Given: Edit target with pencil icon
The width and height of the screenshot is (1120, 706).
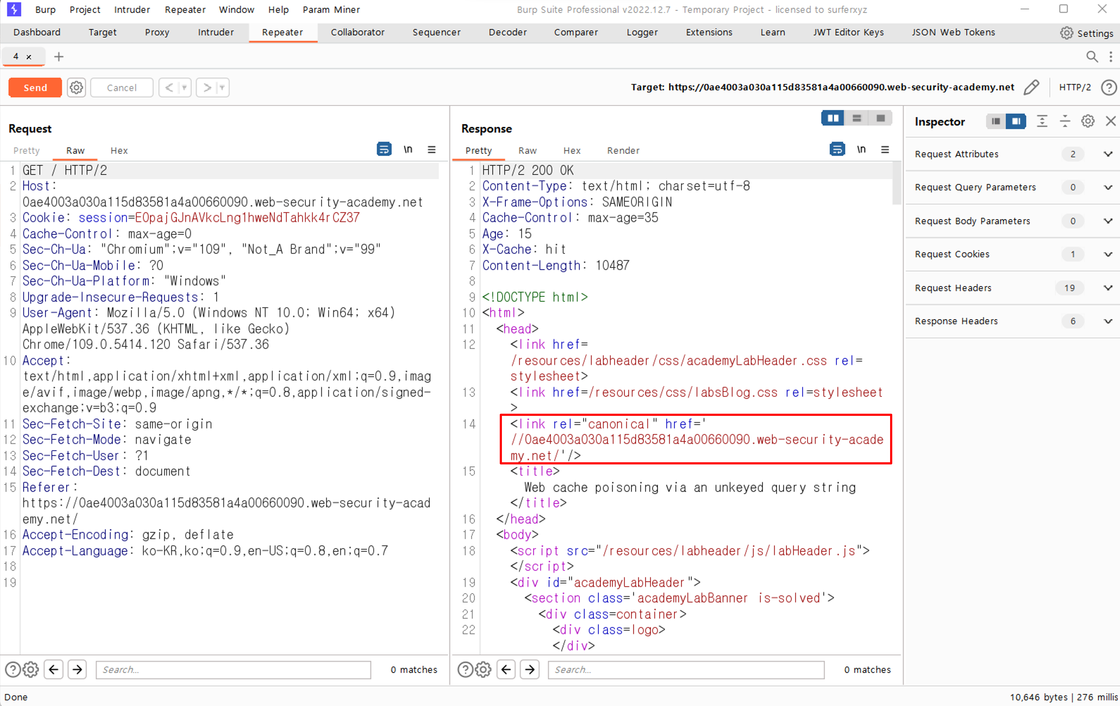Looking at the screenshot, I should [1031, 87].
